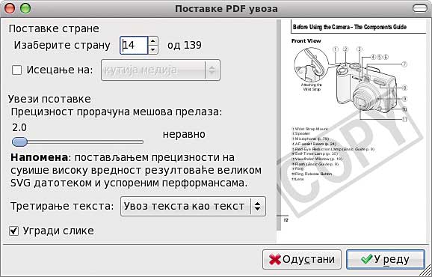Click the 'Изаберите страну' label
Image resolution: width=432 pixels, height=277 pixels.
coord(62,45)
